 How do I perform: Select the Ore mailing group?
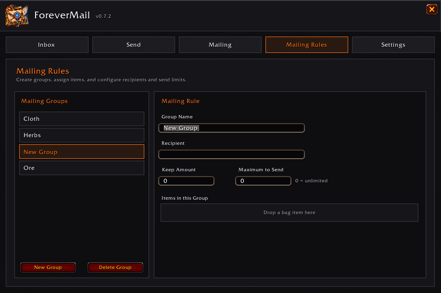82,168
